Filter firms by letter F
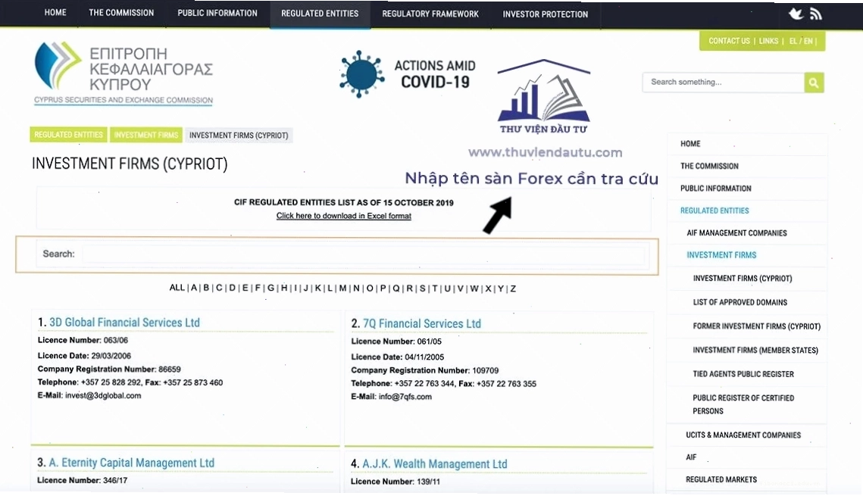 tap(258, 288)
